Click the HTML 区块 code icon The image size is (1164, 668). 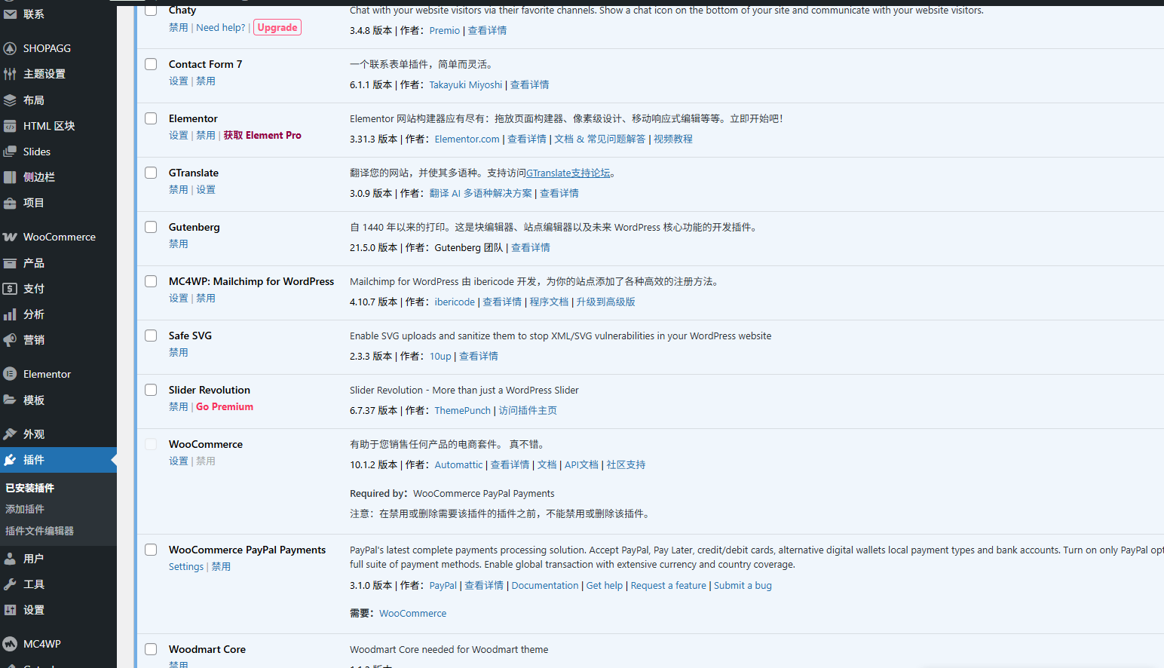click(10, 126)
